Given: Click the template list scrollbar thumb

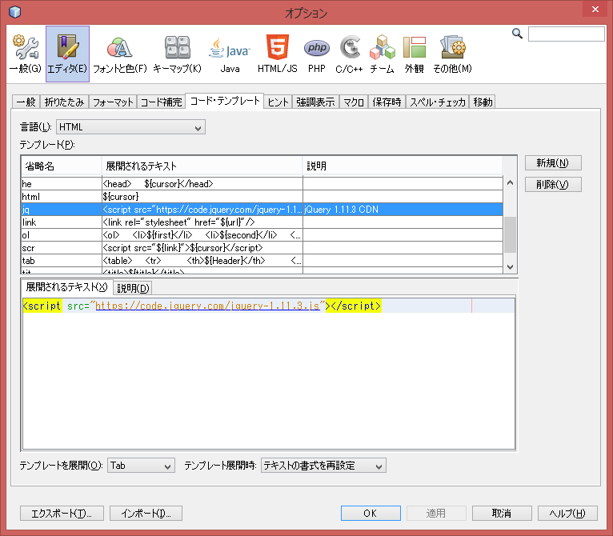Looking at the screenshot, I should (x=510, y=234).
